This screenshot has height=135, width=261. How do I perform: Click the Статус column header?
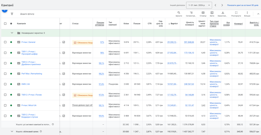(x=75, y=23)
